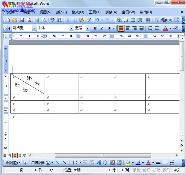Toggle left text alignment
This screenshot has width=186, height=175.
point(121,28)
